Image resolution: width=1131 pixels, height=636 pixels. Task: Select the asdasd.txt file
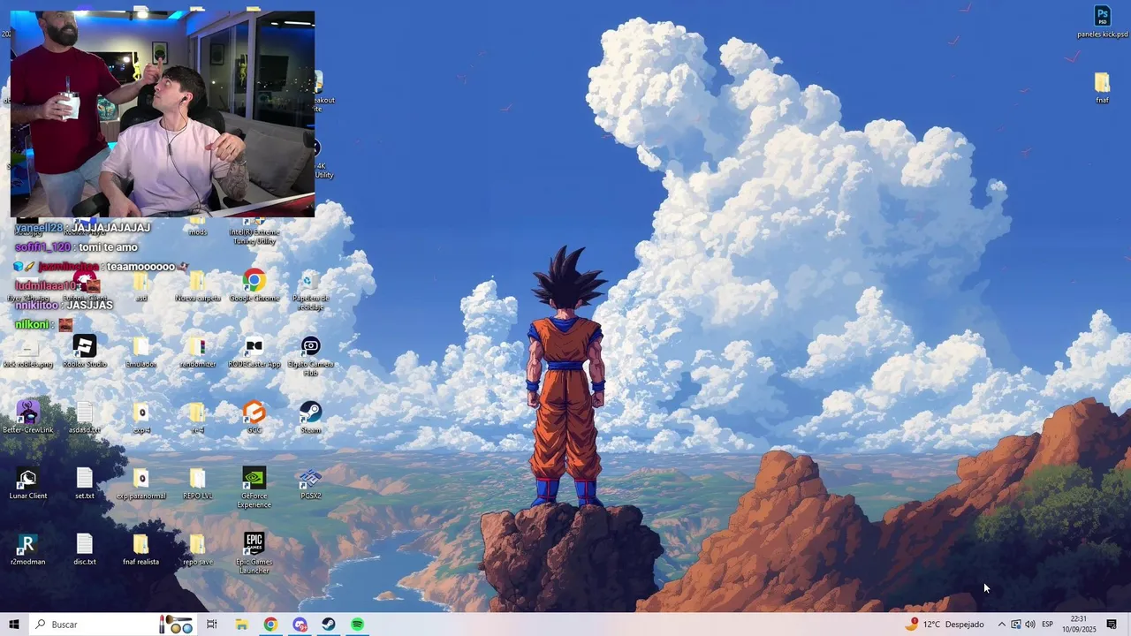point(85,417)
